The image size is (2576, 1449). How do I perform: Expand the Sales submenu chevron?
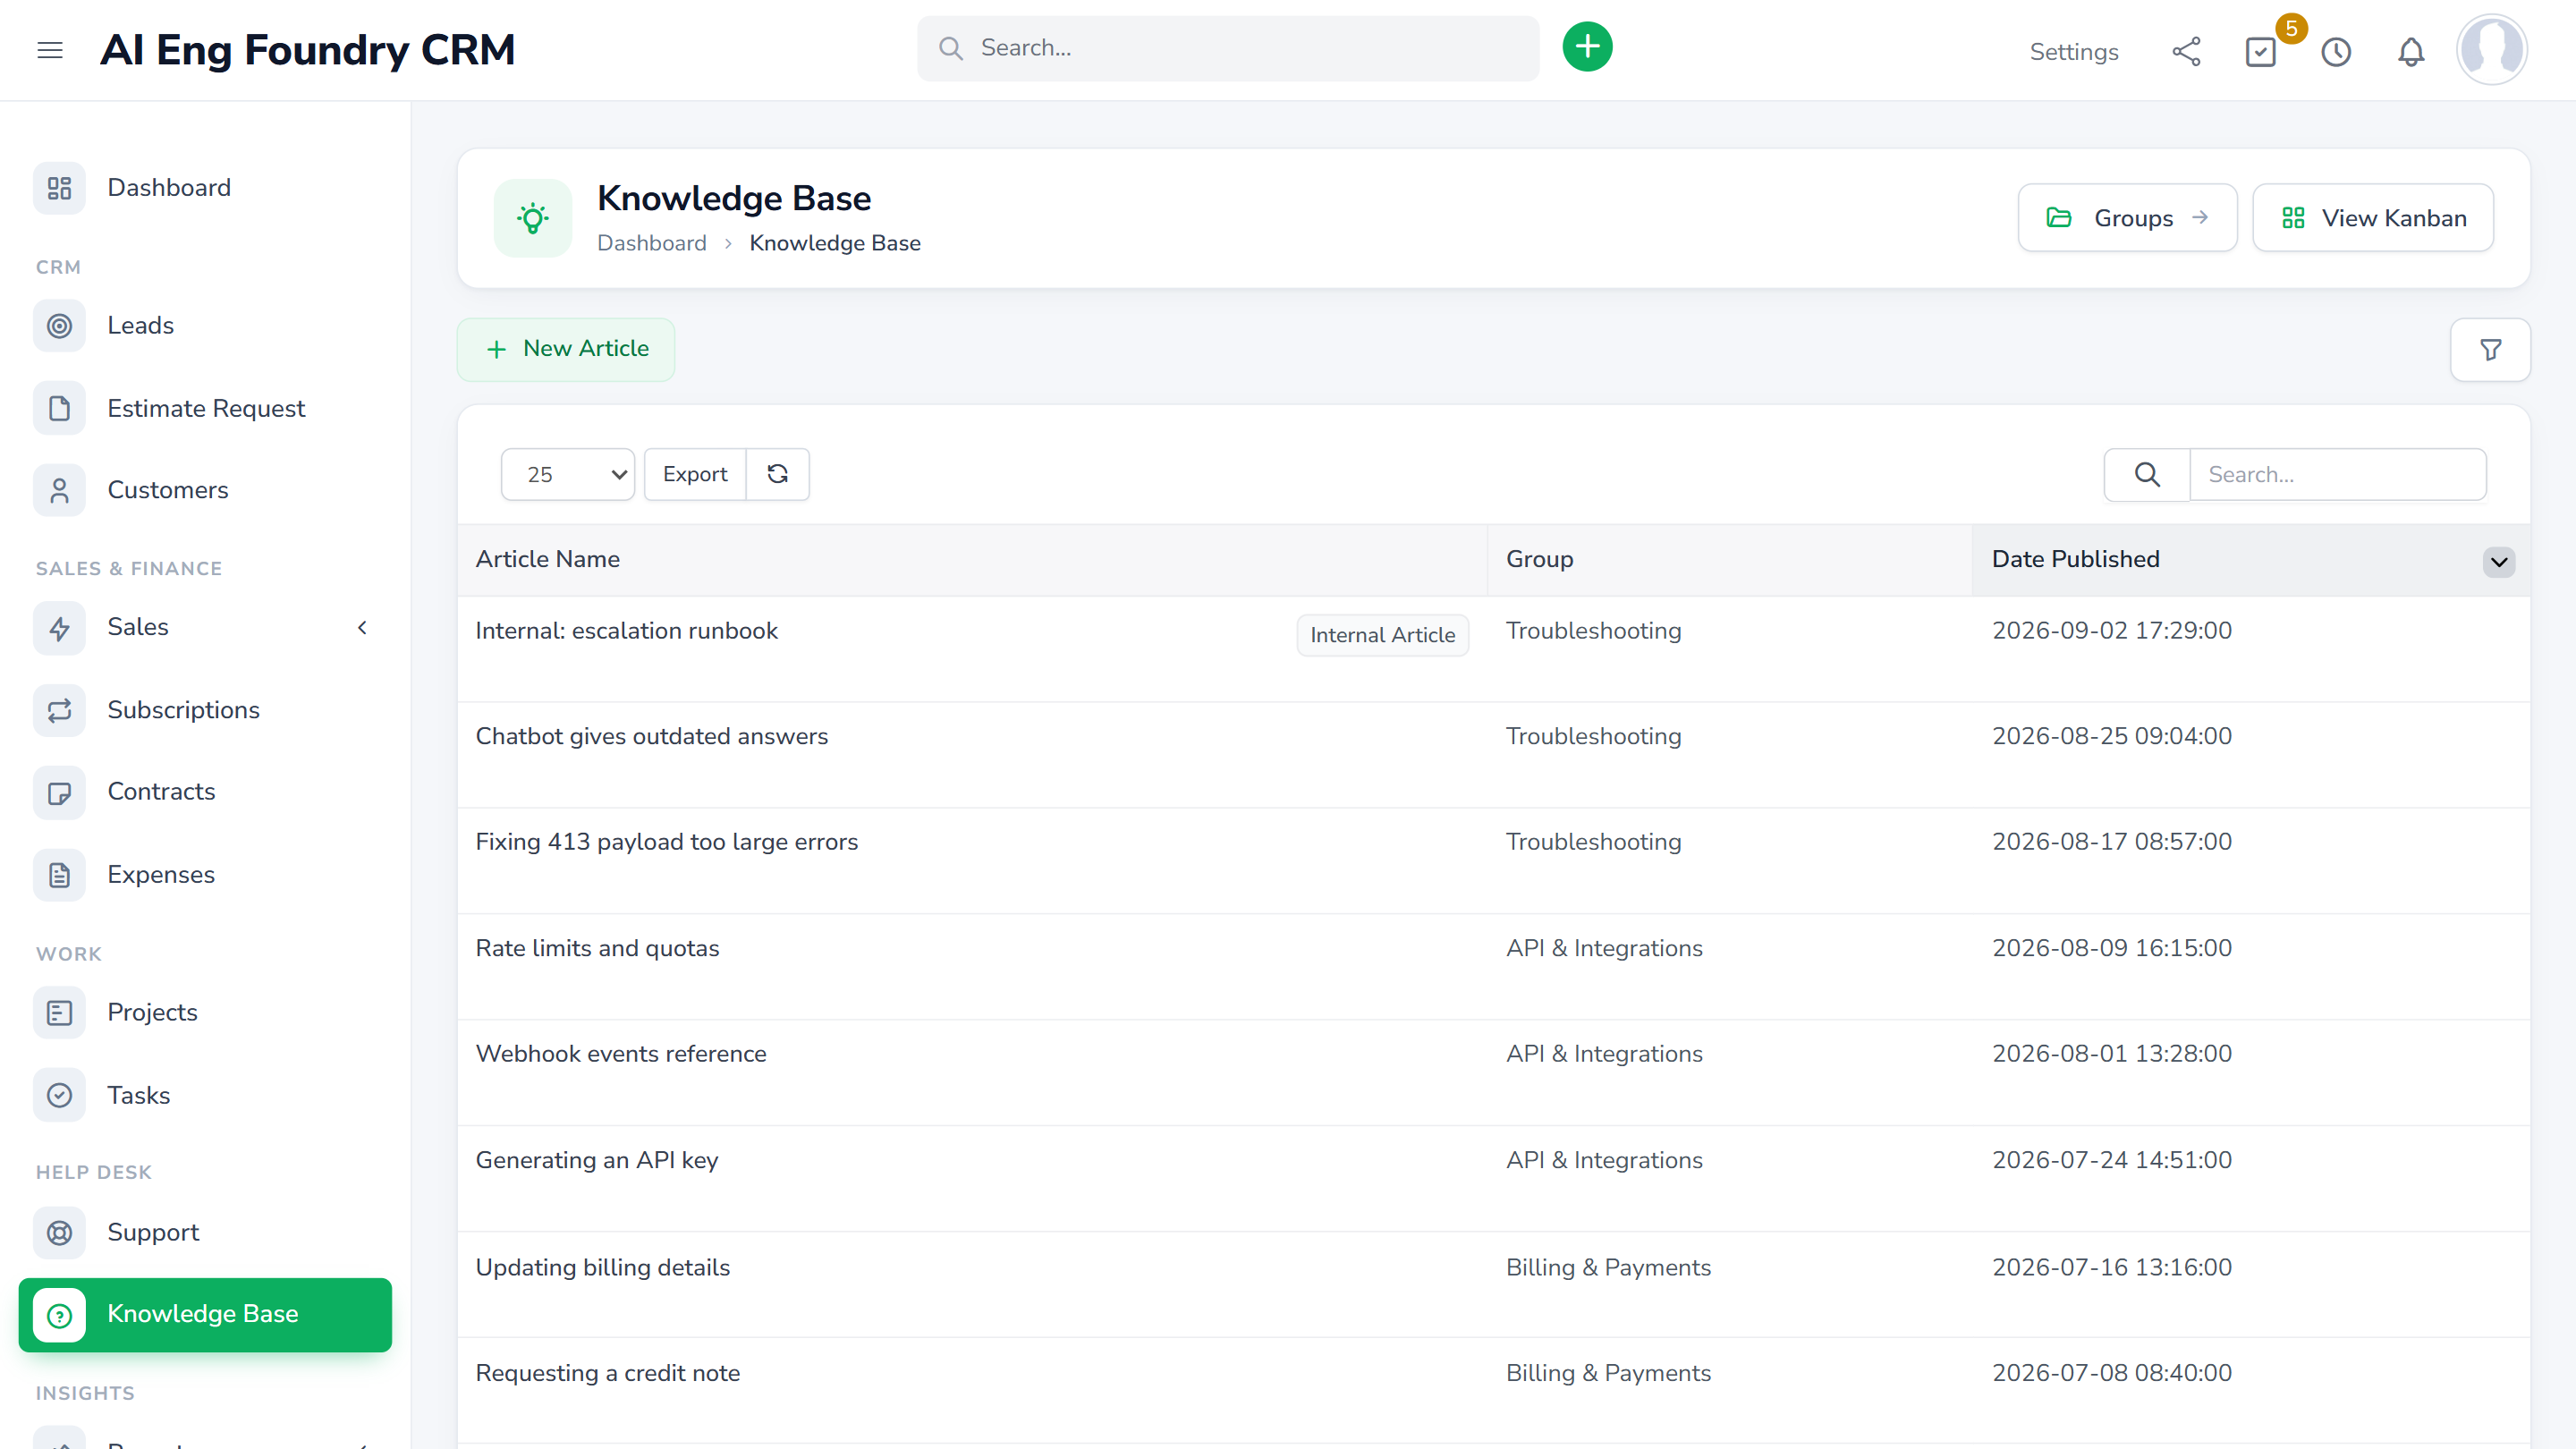point(362,627)
